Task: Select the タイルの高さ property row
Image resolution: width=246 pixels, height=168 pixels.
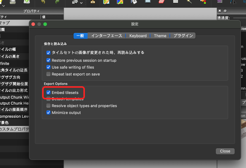Action: click(15, 56)
